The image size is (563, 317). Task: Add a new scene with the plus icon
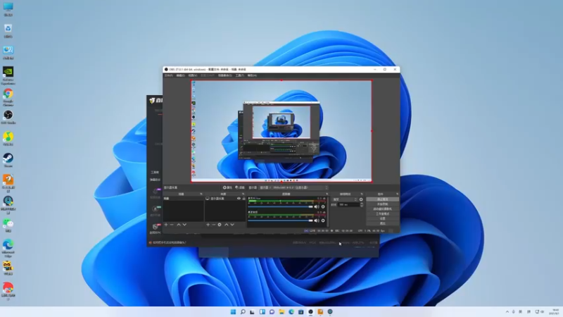(x=166, y=225)
